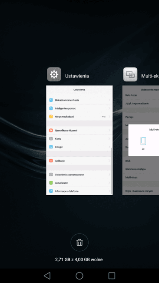Click Pamięć in Multi-ekran card
The height and width of the screenshot is (283, 159).
click(x=129, y=117)
